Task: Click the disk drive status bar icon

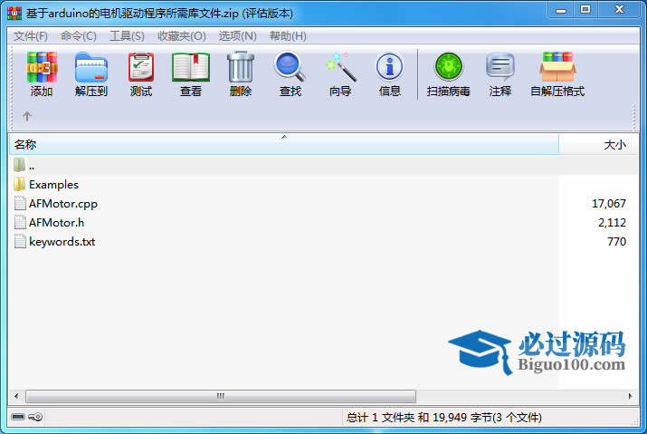Action: (x=18, y=417)
